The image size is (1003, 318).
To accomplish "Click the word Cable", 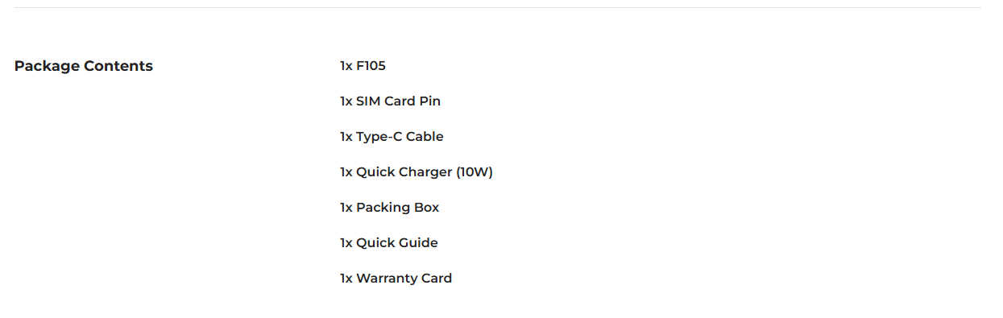I will [425, 137].
